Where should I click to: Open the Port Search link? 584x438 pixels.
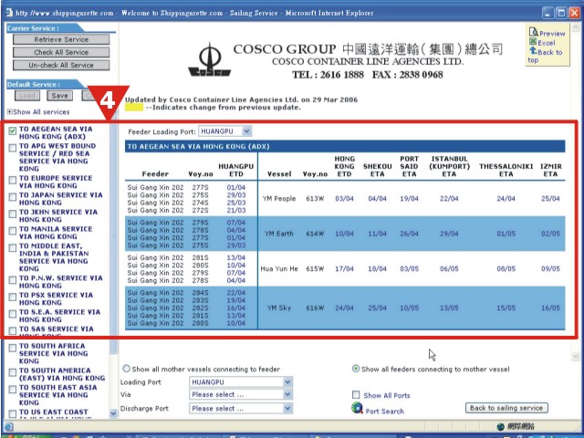point(384,412)
